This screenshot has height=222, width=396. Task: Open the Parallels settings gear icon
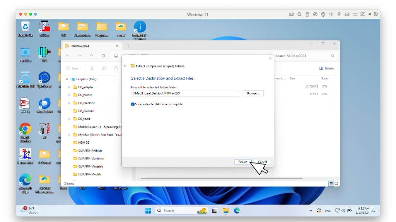pyautogui.click(x=376, y=14)
